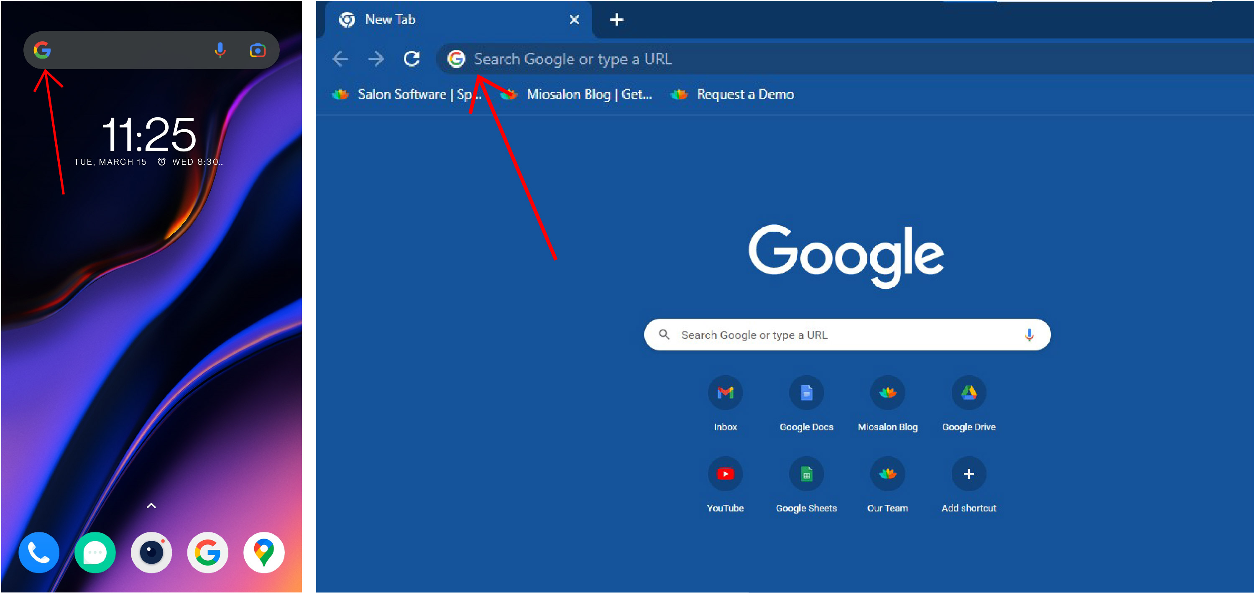The width and height of the screenshot is (1255, 593).
Task: Reload the page with the refresh icon
Action: tap(412, 59)
